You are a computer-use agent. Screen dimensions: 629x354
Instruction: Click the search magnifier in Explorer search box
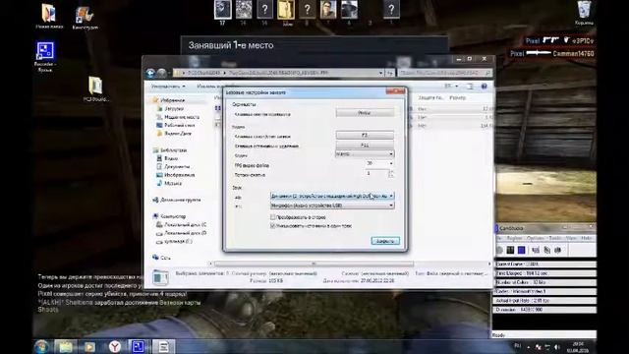click(x=487, y=73)
